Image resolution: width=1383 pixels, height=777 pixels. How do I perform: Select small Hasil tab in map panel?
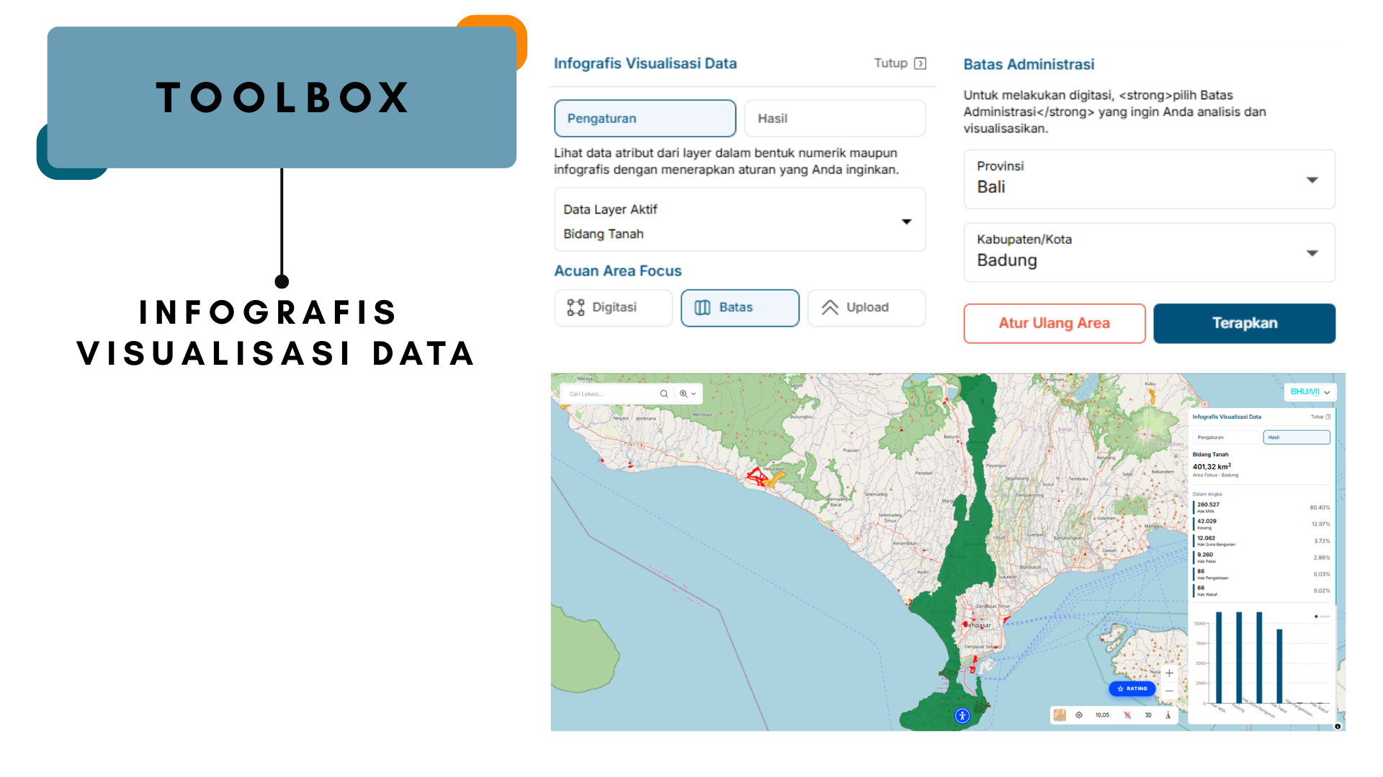pos(1297,437)
